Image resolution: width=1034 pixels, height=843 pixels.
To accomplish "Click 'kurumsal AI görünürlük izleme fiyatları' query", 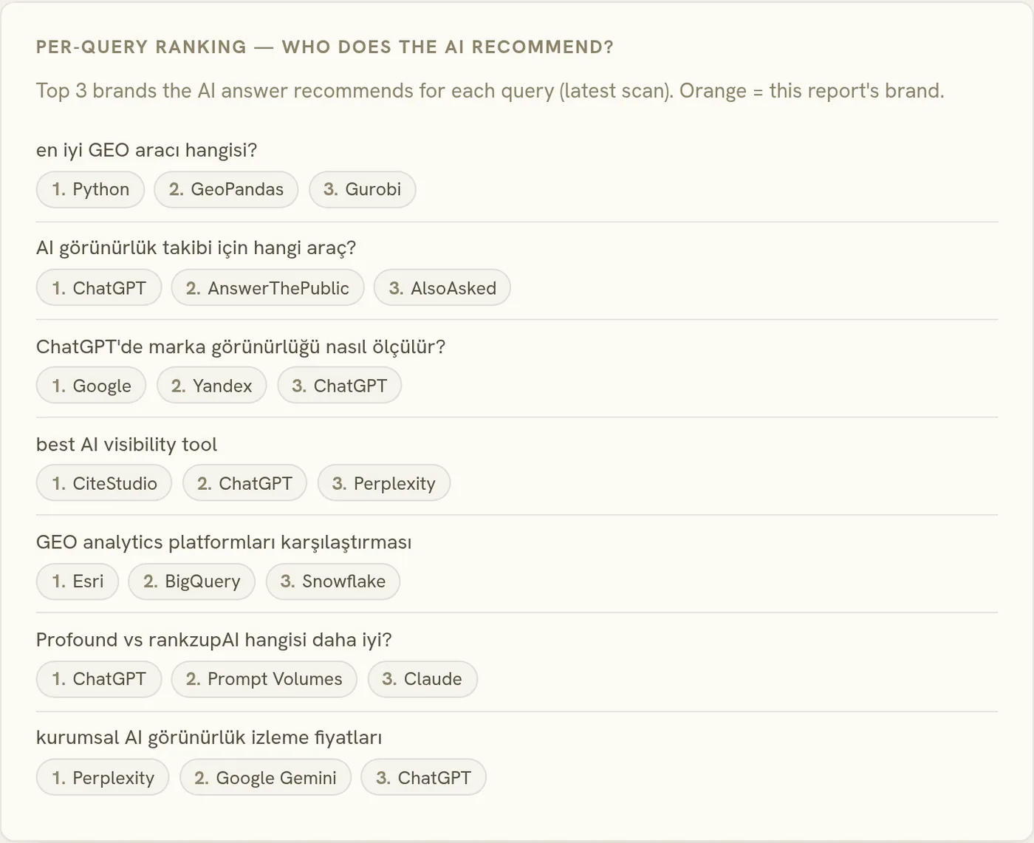I will (208, 737).
